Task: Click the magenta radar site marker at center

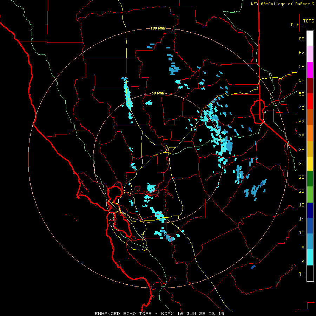Action: (x=162, y=151)
